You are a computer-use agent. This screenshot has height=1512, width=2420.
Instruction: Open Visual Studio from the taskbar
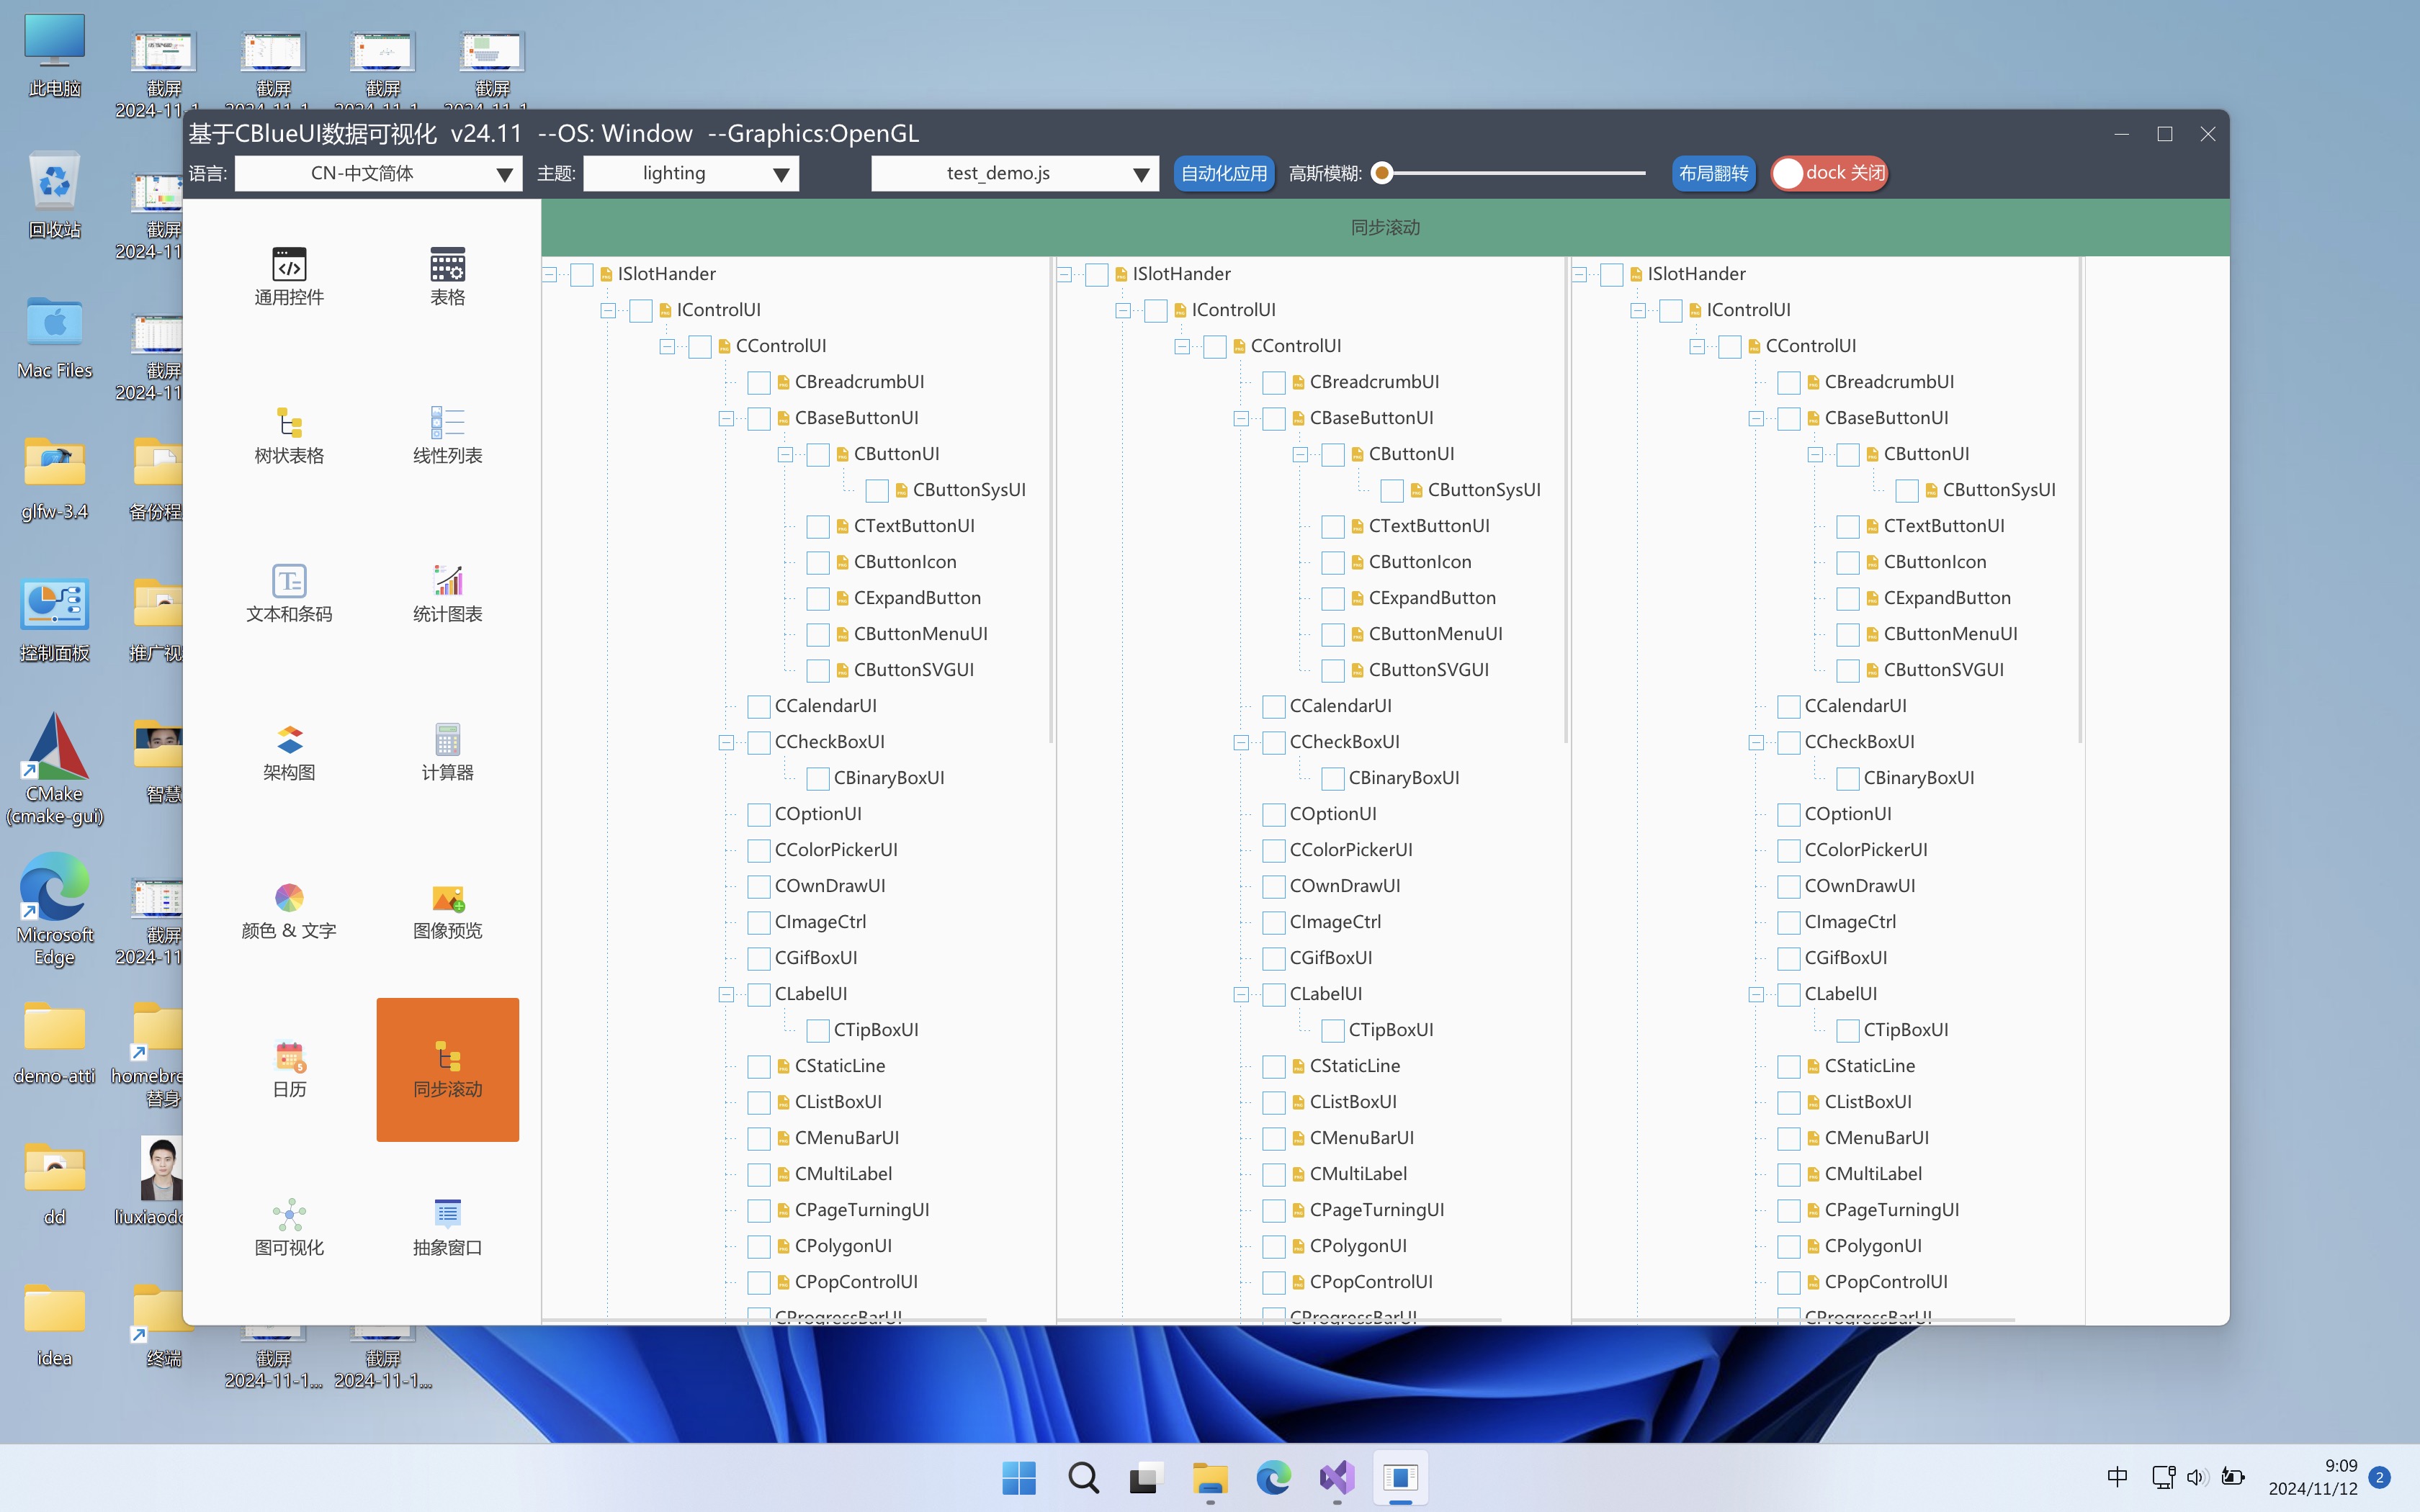(1337, 1477)
